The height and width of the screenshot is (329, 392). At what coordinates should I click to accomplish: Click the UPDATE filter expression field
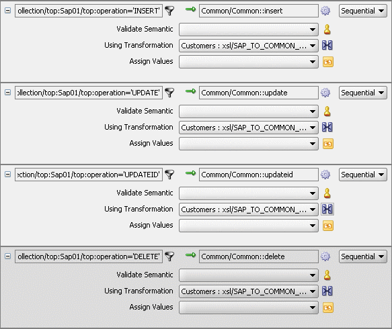[89, 93]
